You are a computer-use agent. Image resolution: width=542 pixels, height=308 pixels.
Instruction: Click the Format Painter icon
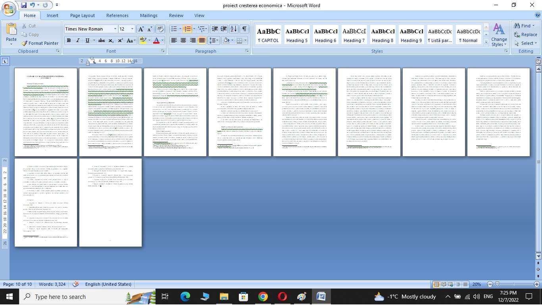(40, 43)
